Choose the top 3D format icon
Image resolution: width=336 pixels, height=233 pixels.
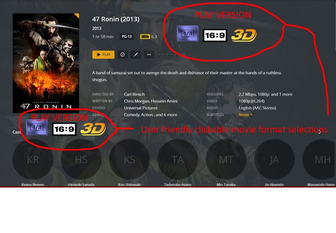[244, 35]
